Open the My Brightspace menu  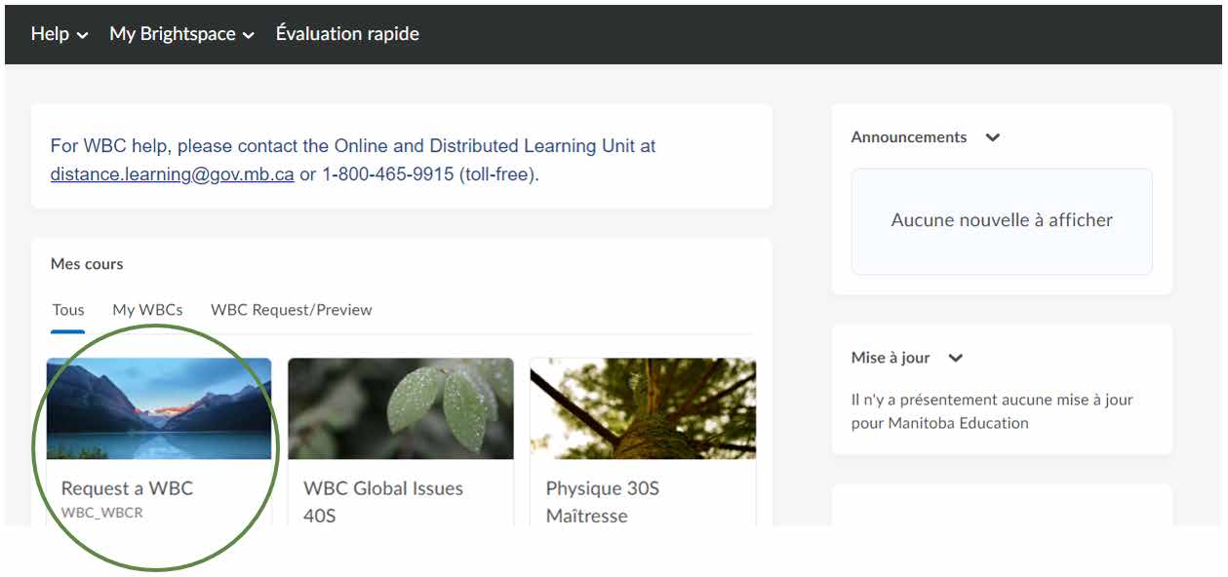[x=181, y=34]
